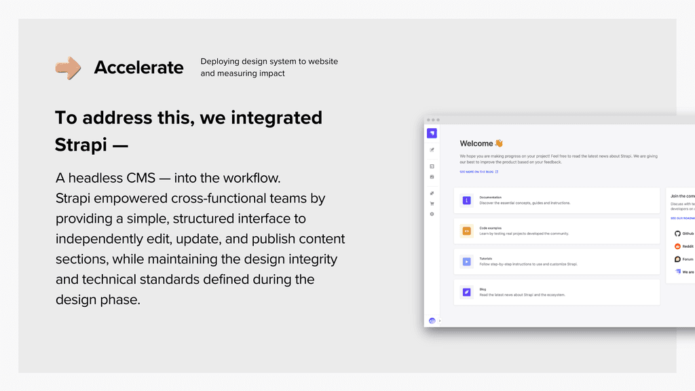Click the 'Accelerate' slide title

138,67
